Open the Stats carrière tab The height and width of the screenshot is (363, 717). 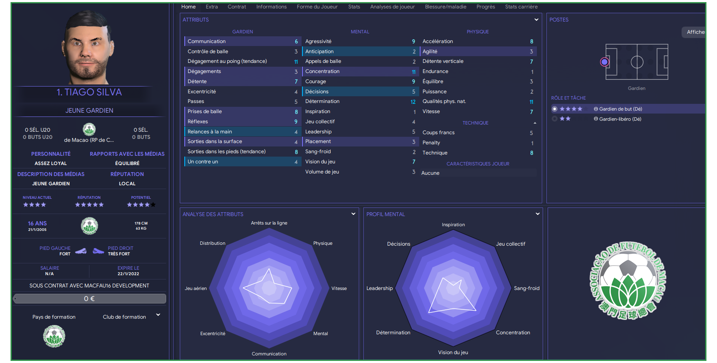(x=521, y=7)
